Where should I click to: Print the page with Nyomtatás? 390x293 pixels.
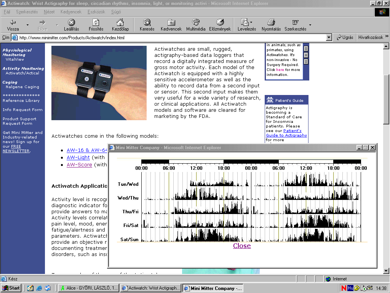[271, 25]
